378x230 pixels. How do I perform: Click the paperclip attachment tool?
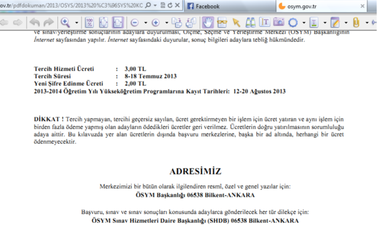pyautogui.click(x=356, y=22)
